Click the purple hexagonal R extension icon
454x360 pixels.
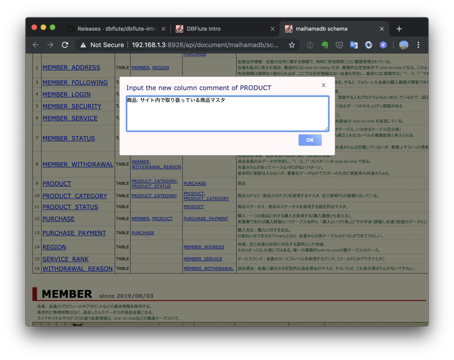coord(383,45)
